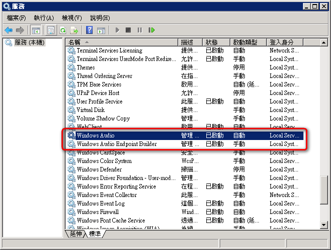
Task: Sort by the 狀態 column header
Action: pos(216,42)
